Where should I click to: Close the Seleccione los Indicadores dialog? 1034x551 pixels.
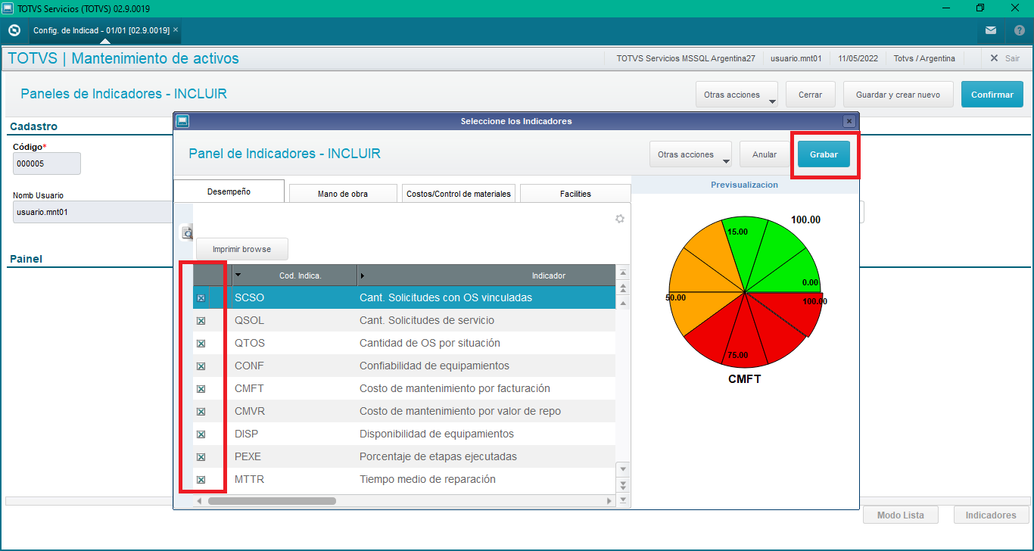click(x=849, y=121)
